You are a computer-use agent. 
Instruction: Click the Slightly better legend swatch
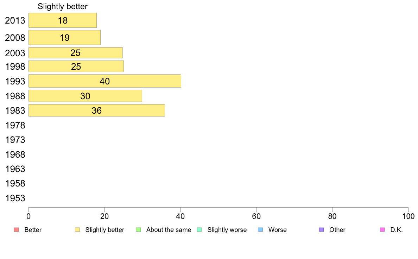[x=77, y=230]
